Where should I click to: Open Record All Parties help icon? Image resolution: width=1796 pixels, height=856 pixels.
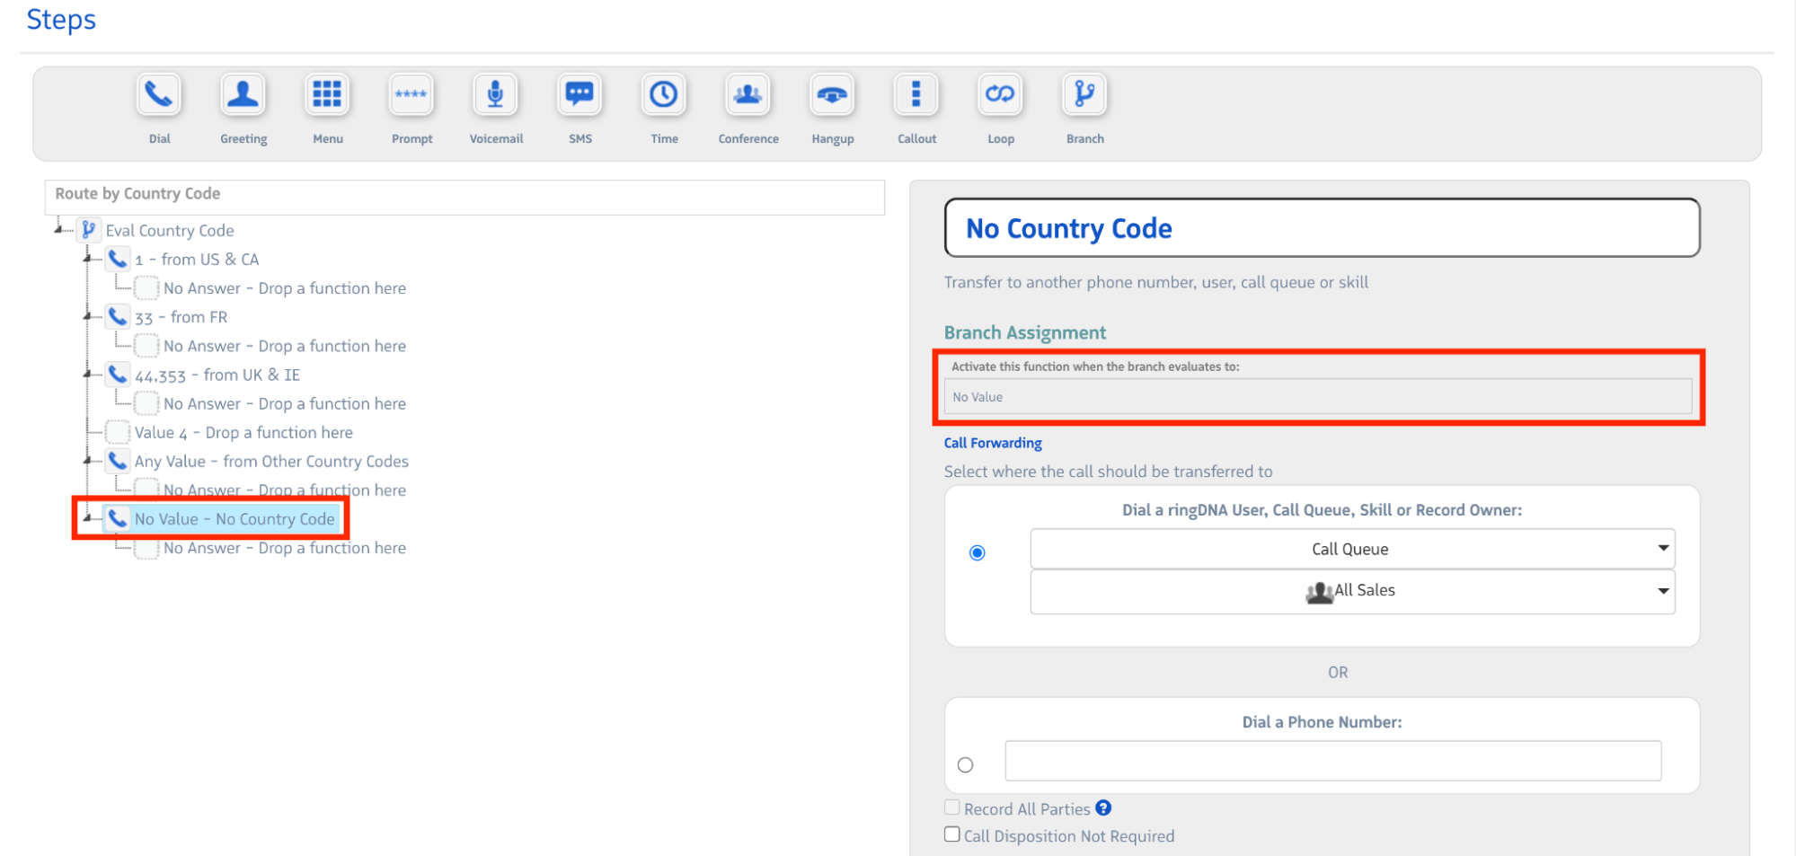tap(1103, 808)
